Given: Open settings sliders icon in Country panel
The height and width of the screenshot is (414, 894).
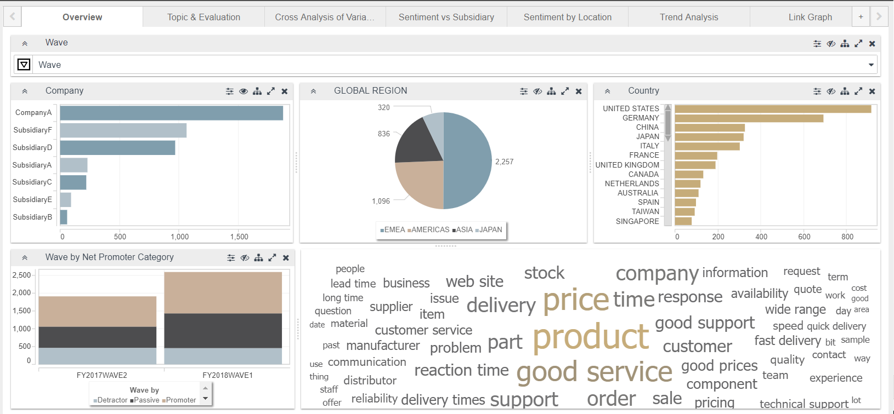Looking at the screenshot, I should click(817, 91).
